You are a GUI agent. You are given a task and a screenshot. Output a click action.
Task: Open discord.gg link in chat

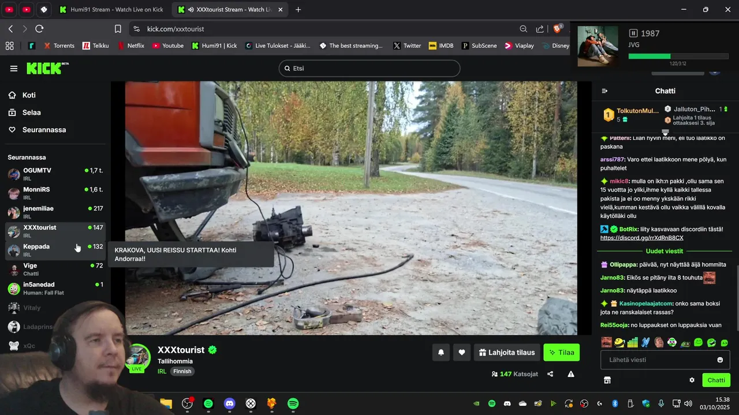[x=641, y=237]
